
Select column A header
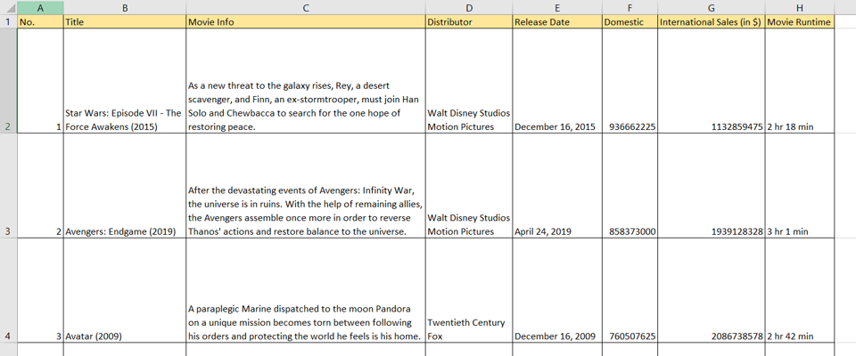tap(40, 8)
